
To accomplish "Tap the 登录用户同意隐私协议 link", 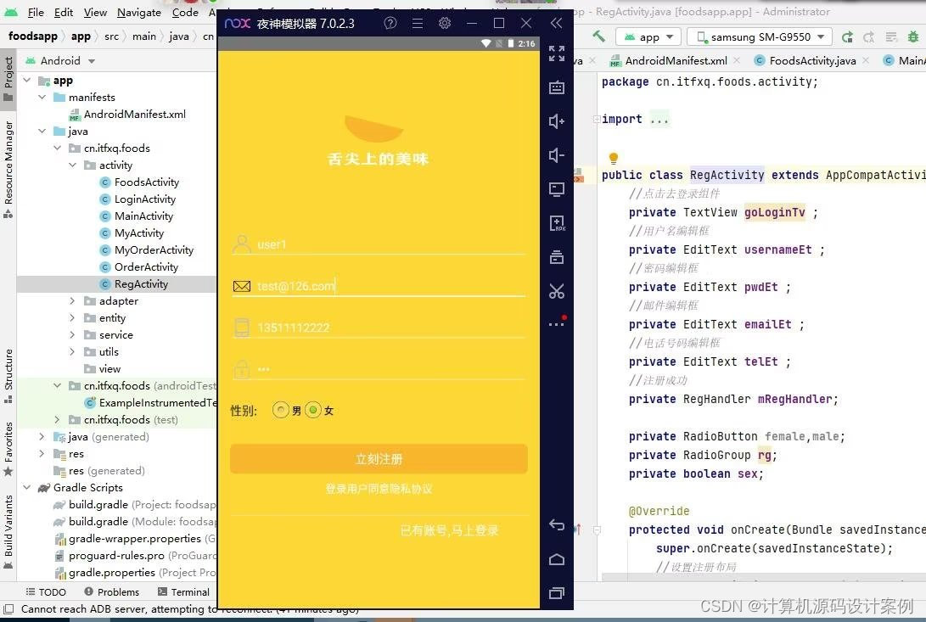I will click(x=379, y=489).
